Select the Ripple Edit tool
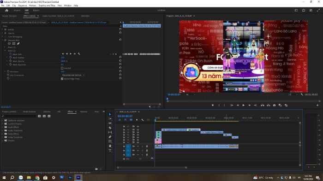The width and height of the screenshot is (323, 181). 110,123
